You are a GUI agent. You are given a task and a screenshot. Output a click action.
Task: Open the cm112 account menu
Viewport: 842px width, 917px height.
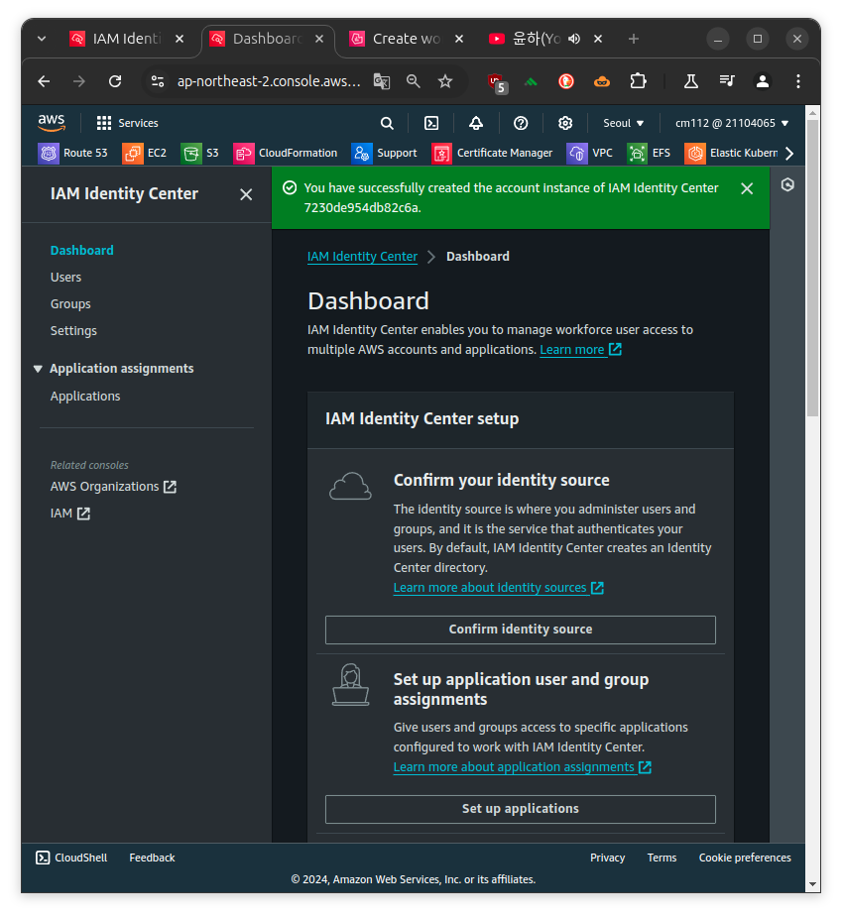(732, 123)
